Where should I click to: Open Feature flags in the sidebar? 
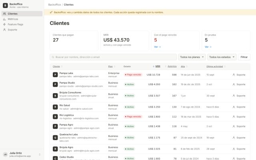pyautogui.click(x=22, y=24)
